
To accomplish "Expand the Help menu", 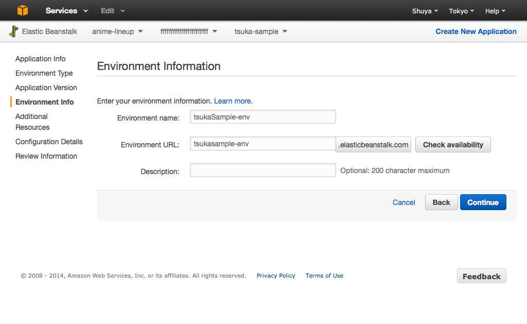I will point(495,11).
